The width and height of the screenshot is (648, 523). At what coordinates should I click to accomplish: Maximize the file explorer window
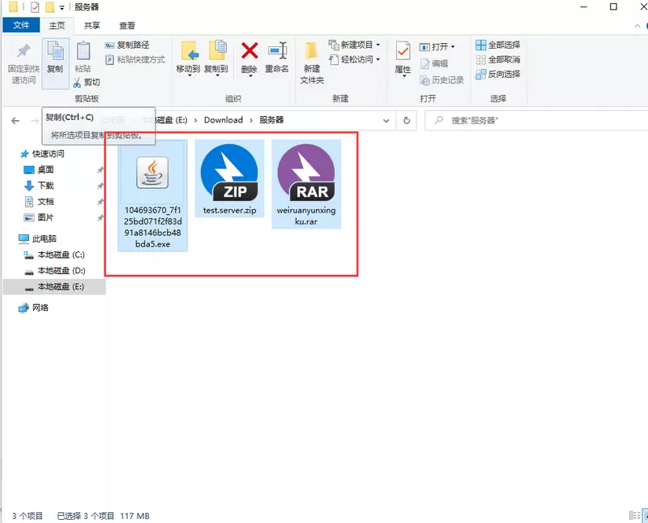point(614,7)
